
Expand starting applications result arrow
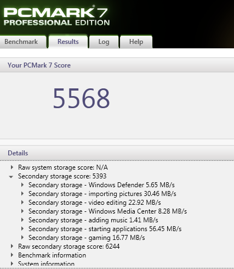pos(22,229)
